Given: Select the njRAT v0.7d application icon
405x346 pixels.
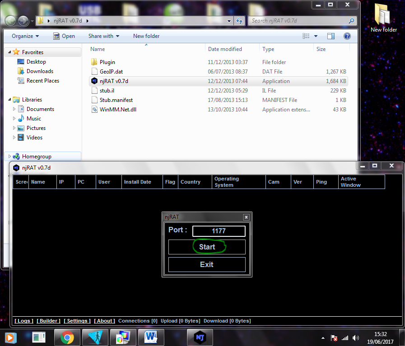Looking at the screenshot, I should 94,81.
